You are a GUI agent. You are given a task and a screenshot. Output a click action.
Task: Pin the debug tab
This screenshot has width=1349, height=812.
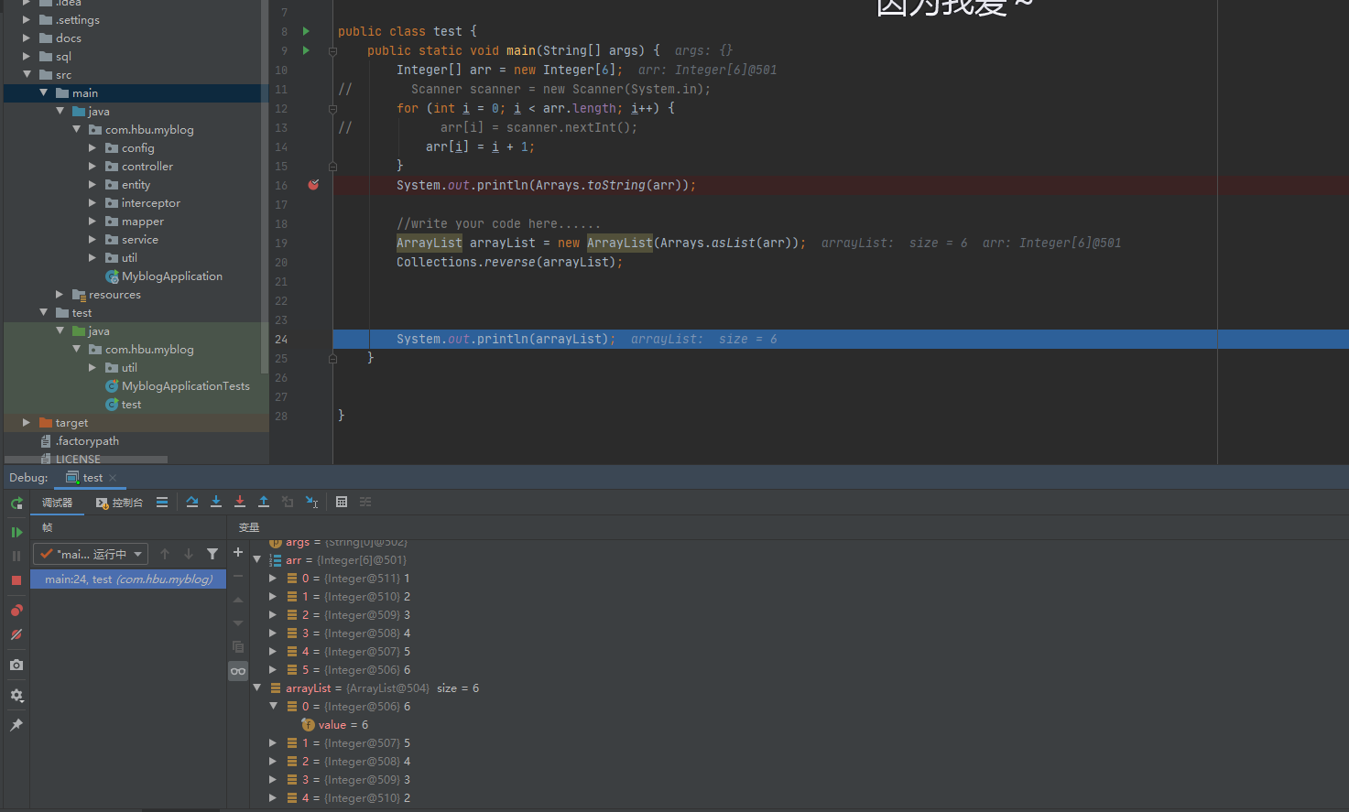click(x=16, y=725)
